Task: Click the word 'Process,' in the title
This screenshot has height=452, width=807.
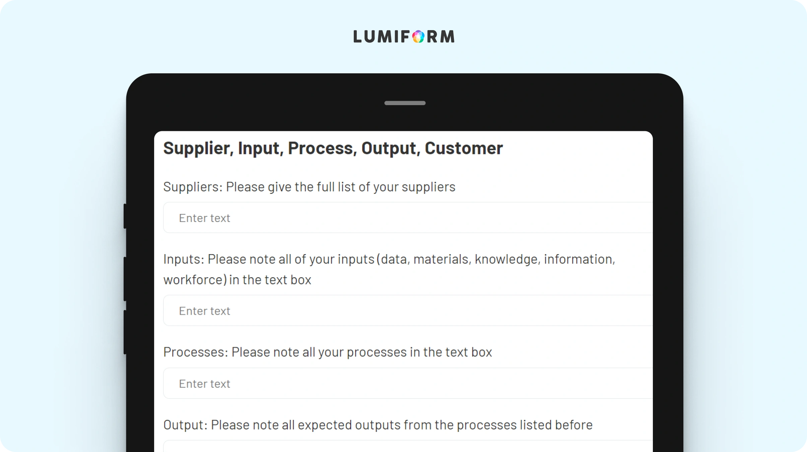Action: tap(323, 148)
